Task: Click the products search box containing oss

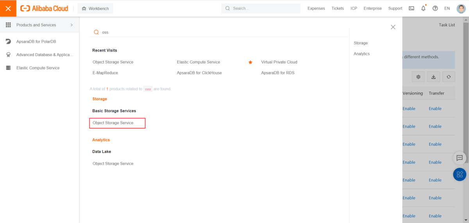Action: pyautogui.click(x=219, y=32)
